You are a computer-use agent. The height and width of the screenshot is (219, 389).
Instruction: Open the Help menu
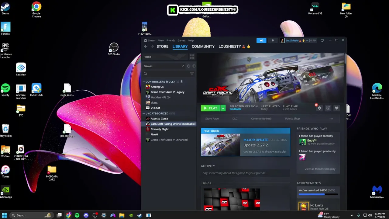coord(191,40)
